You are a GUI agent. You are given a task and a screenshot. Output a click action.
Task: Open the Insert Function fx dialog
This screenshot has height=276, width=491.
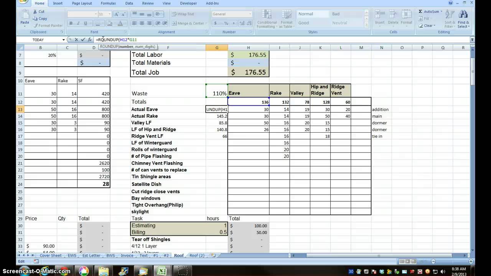point(89,39)
